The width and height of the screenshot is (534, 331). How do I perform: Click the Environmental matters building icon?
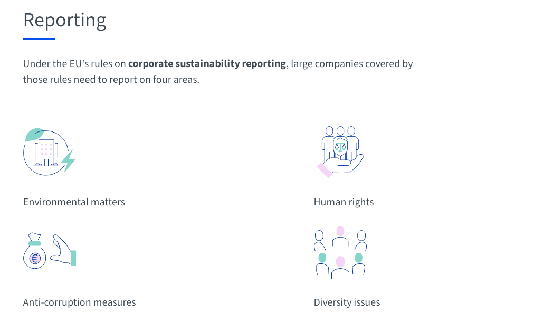(x=49, y=152)
